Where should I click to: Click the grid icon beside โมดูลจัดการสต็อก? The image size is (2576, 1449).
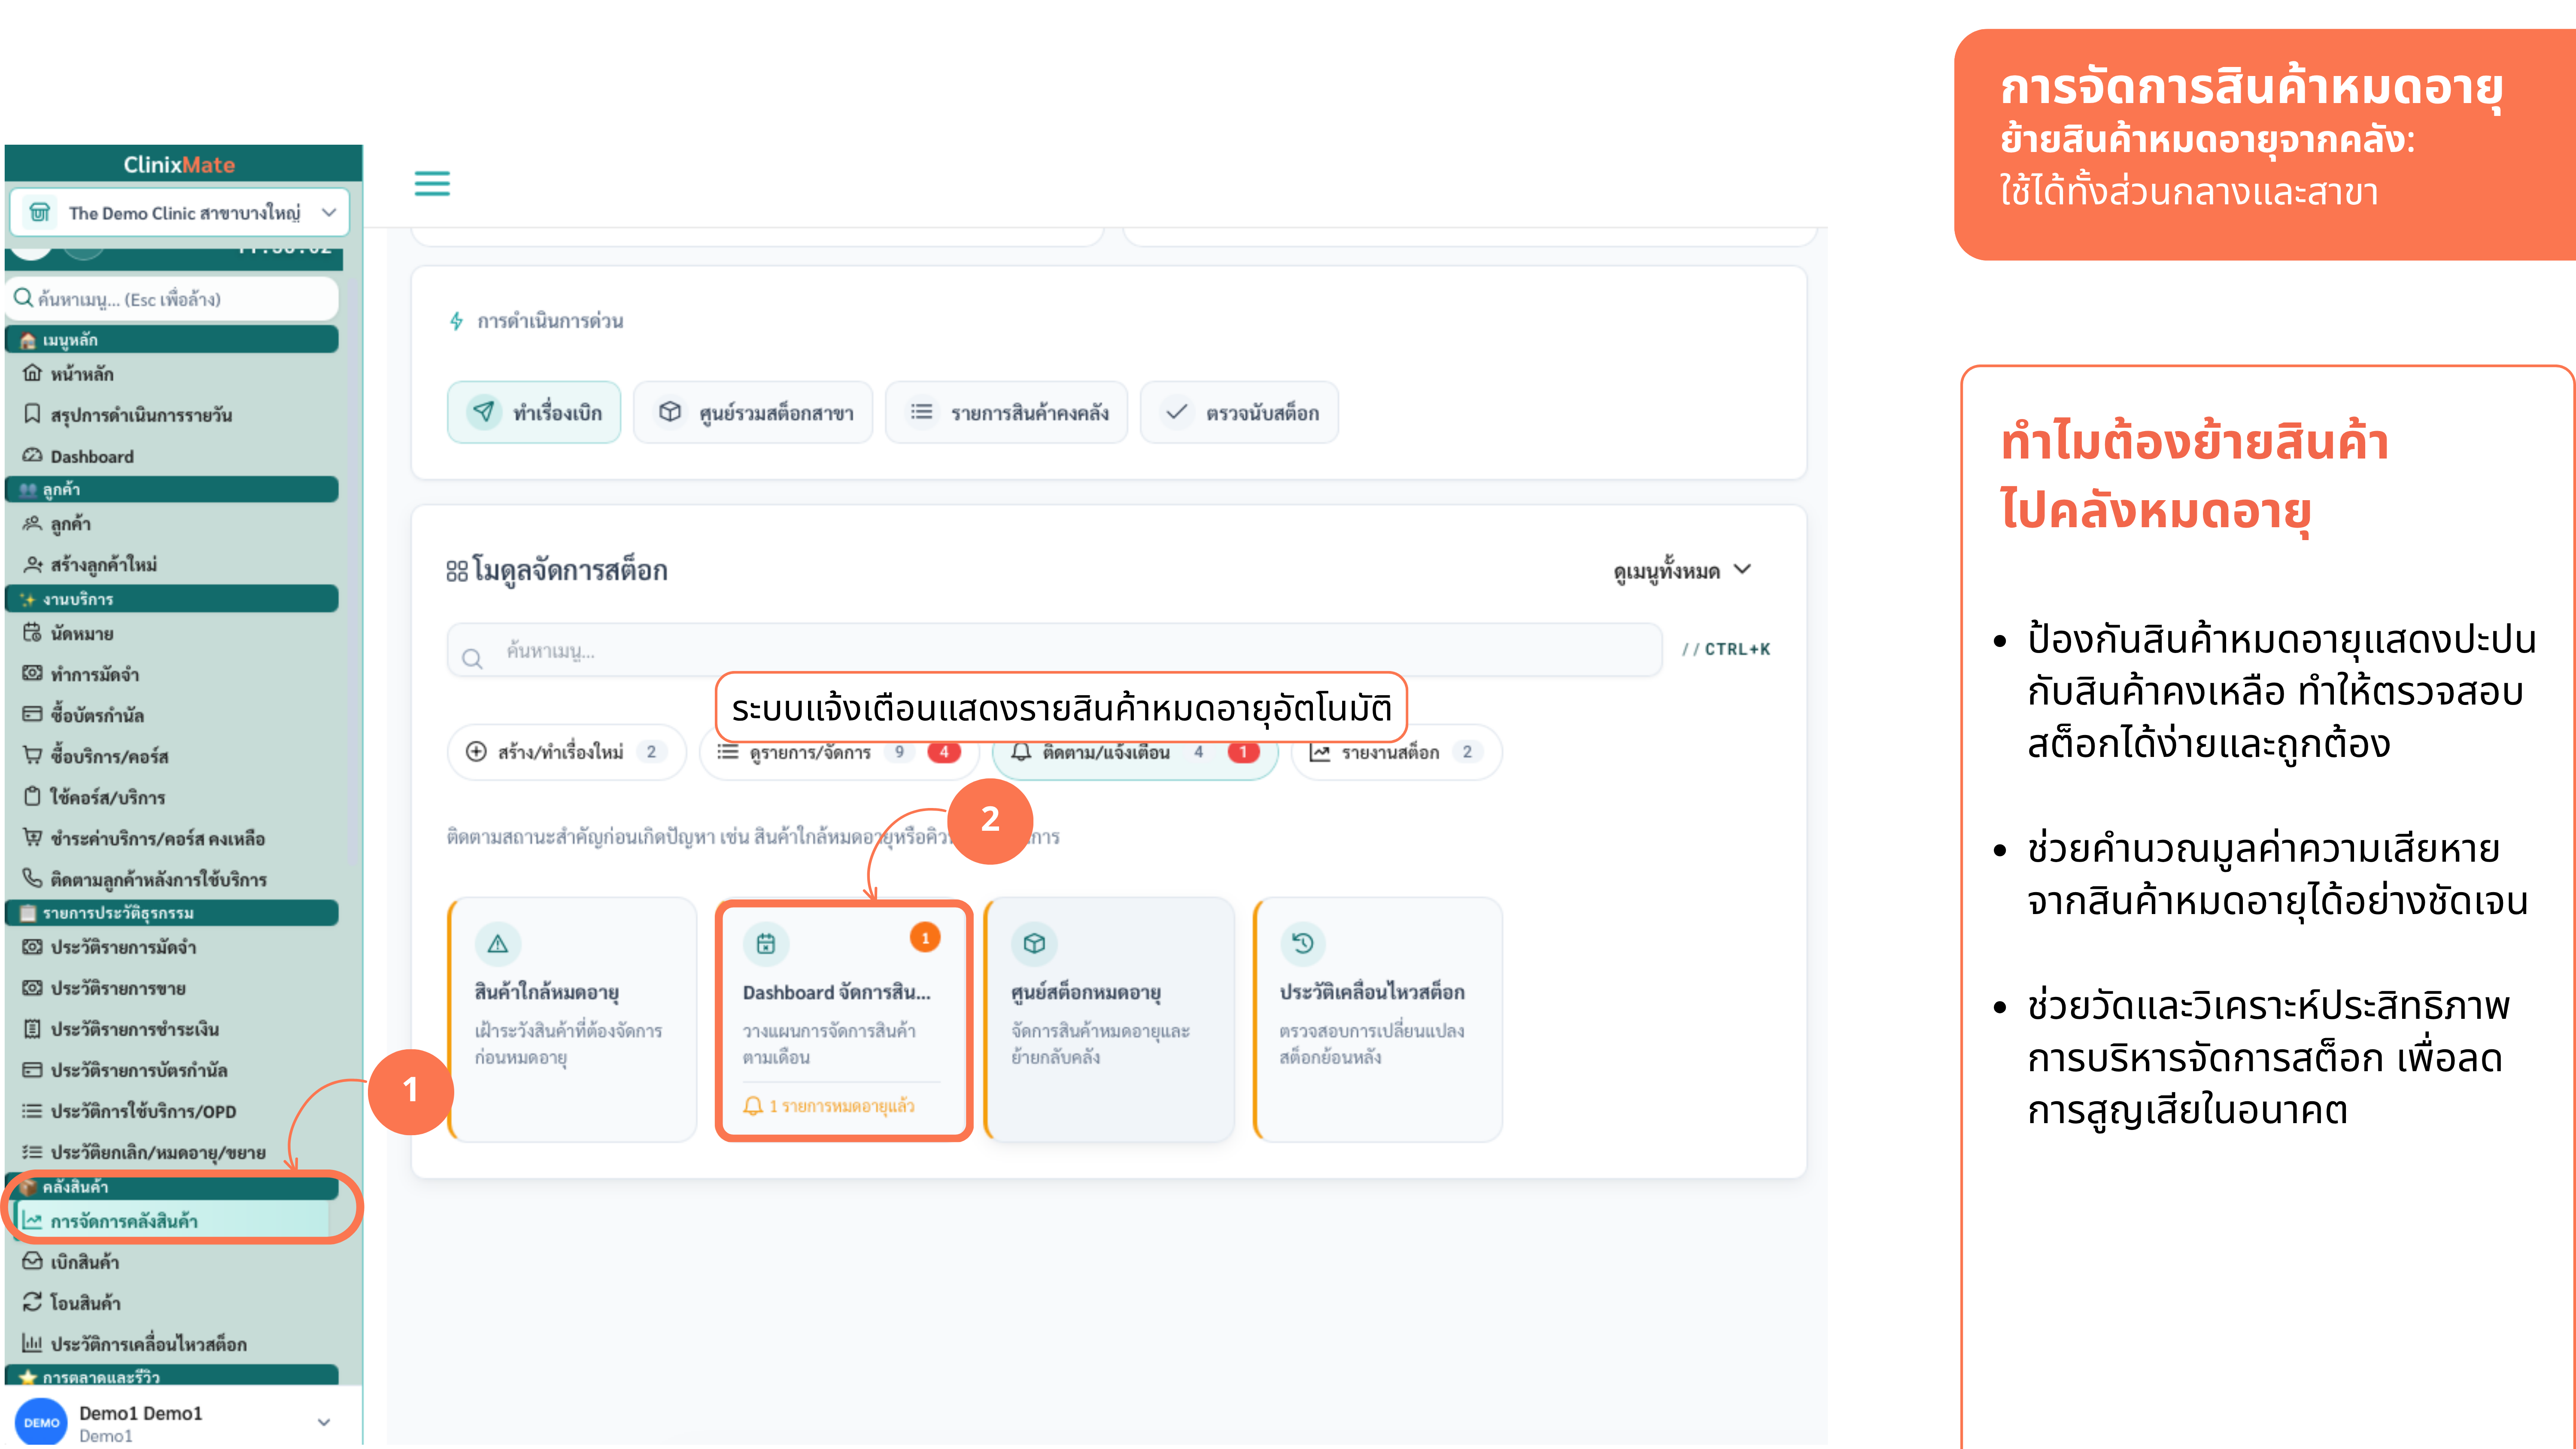pos(457,571)
